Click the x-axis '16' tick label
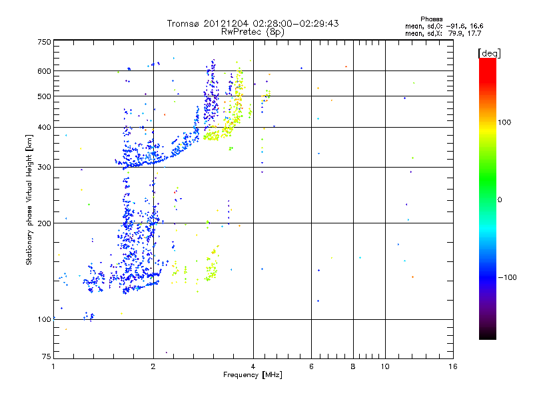This screenshot has height=399, width=533. [x=453, y=366]
